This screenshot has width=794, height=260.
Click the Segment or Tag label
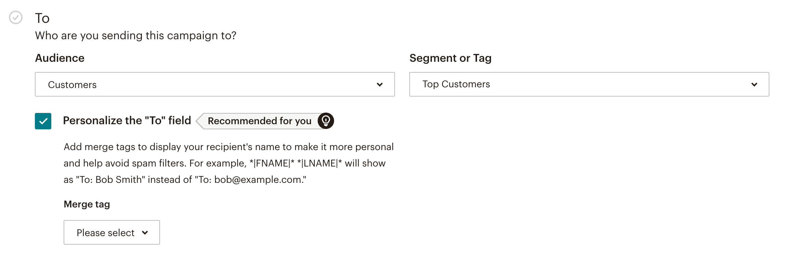tap(451, 58)
